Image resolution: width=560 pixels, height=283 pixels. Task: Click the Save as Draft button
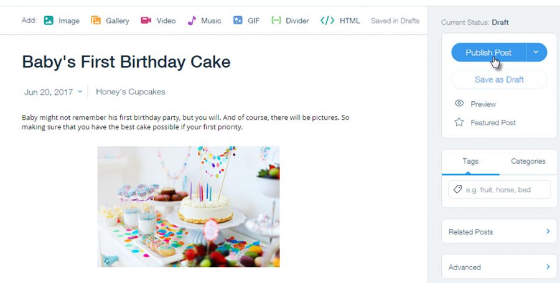(499, 79)
